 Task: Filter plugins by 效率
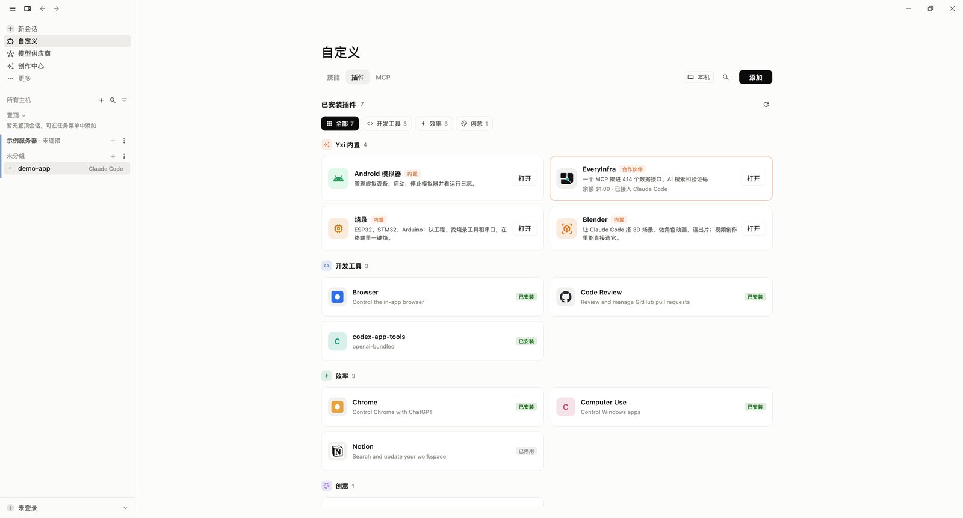click(434, 124)
